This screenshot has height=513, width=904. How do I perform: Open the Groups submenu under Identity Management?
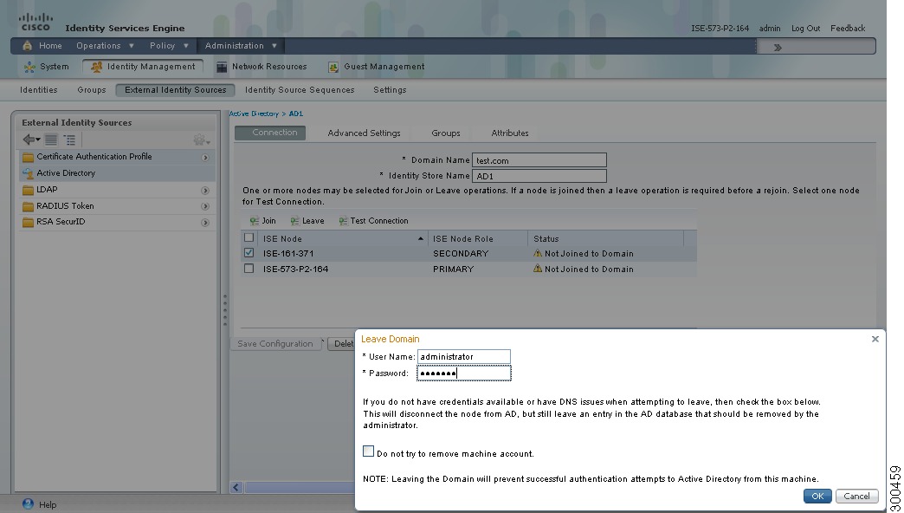tap(92, 90)
